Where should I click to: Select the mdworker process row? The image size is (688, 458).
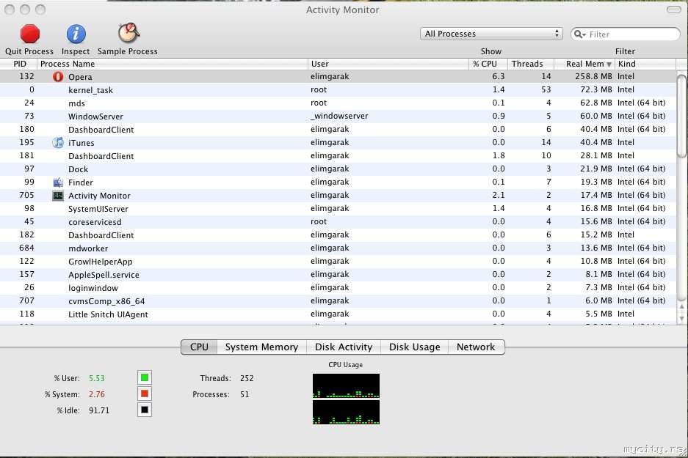point(338,248)
